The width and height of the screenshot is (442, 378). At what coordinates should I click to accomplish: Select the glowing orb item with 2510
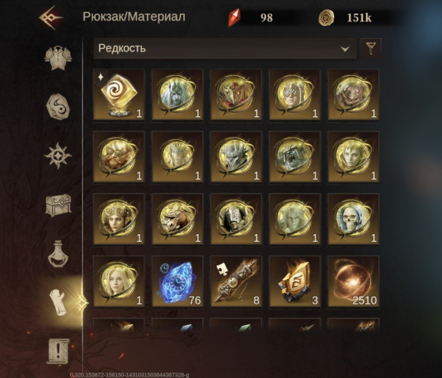pos(354,281)
